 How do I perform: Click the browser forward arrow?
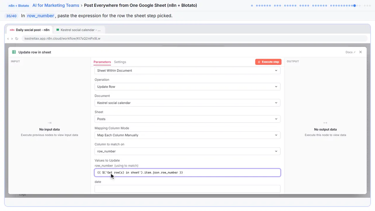click(12, 38)
